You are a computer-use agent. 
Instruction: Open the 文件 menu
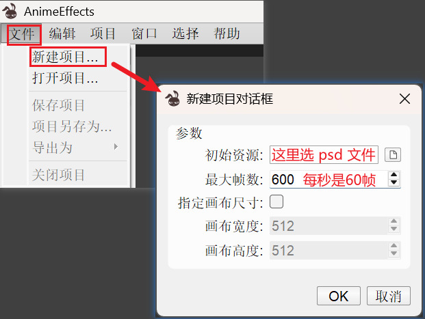point(21,34)
